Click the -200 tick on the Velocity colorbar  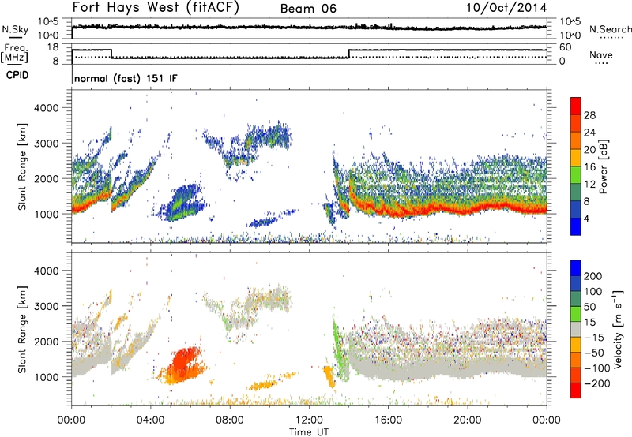coord(597,383)
